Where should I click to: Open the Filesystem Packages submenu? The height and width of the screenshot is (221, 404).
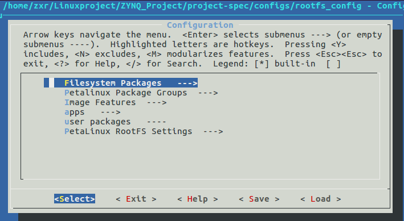pyautogui.click(x=121, y=83)
